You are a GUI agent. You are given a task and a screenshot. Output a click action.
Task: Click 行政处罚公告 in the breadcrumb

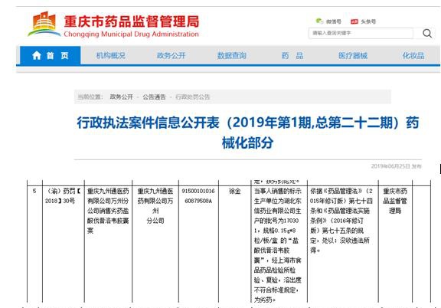(192, 97)
